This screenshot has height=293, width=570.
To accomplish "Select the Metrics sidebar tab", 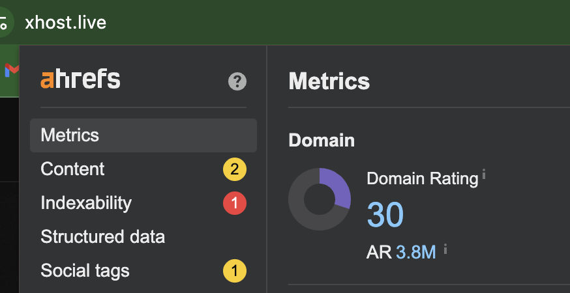I will point(143,135).
